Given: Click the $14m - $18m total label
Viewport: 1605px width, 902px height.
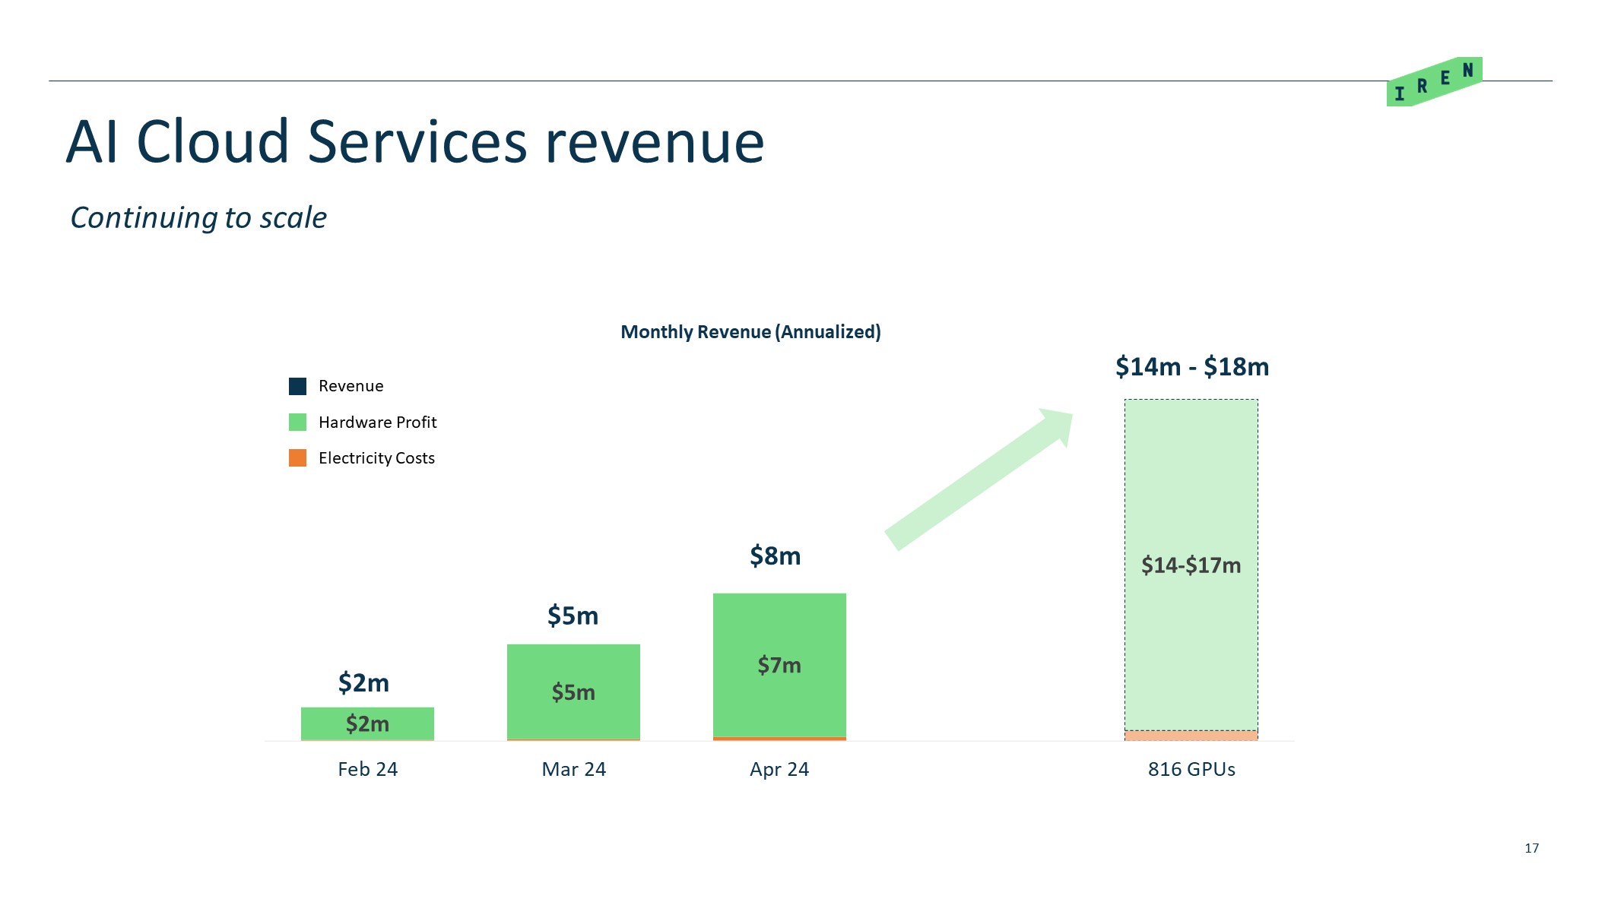Looking at the screenshot, I should pyautogui.click(x=1191, y=367).
